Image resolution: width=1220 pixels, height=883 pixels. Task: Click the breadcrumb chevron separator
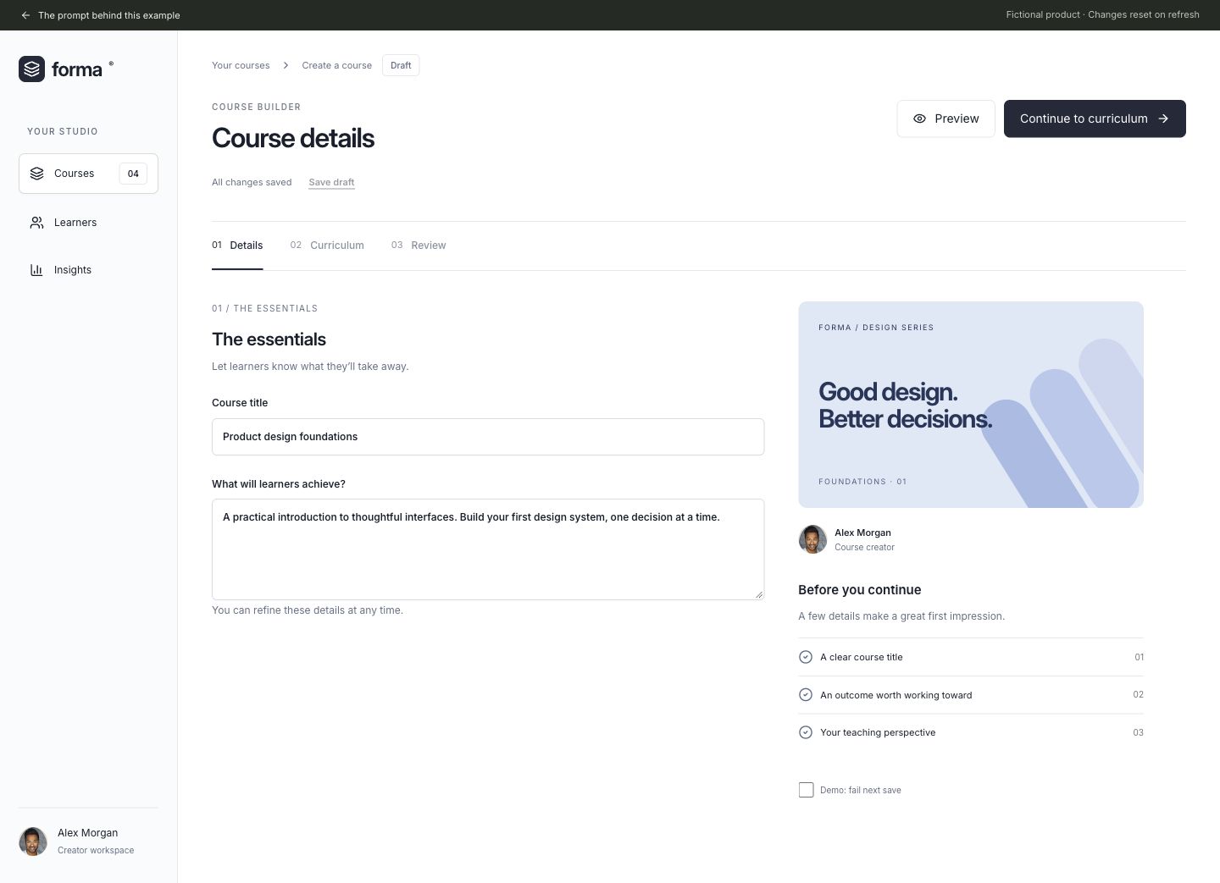(286, 65)
